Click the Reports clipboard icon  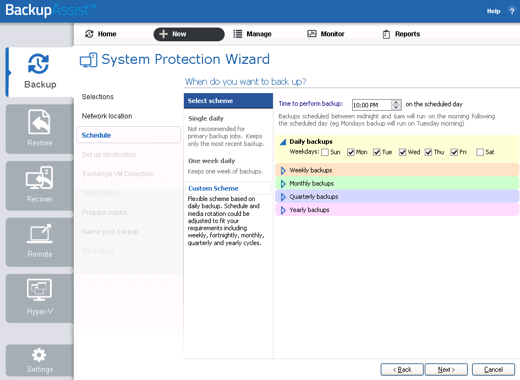tap(386, 34)
